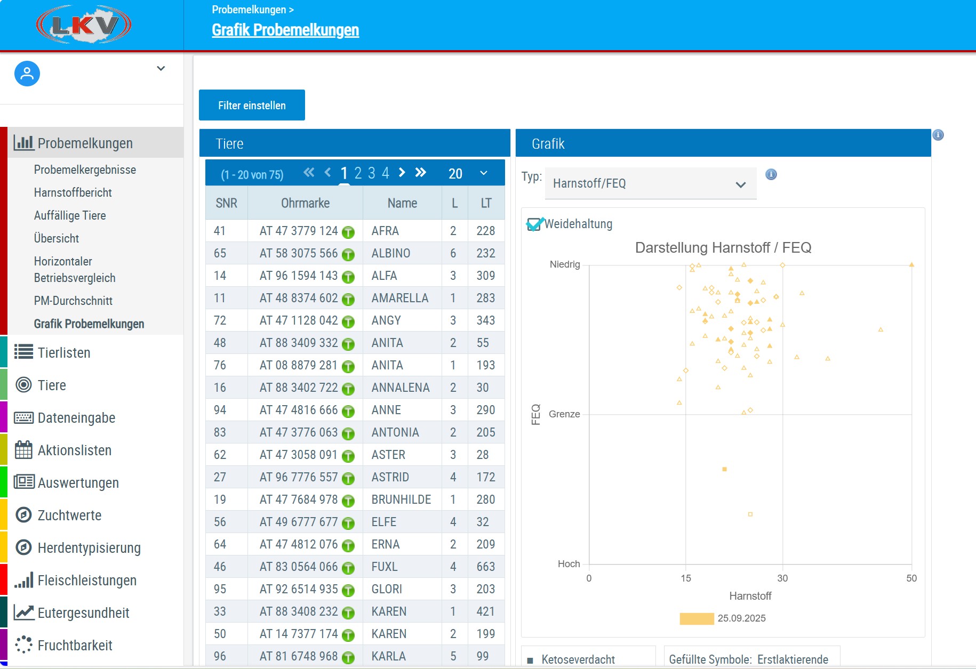Open the Grafik Probemelkungen header link

(x=285, y=30)
